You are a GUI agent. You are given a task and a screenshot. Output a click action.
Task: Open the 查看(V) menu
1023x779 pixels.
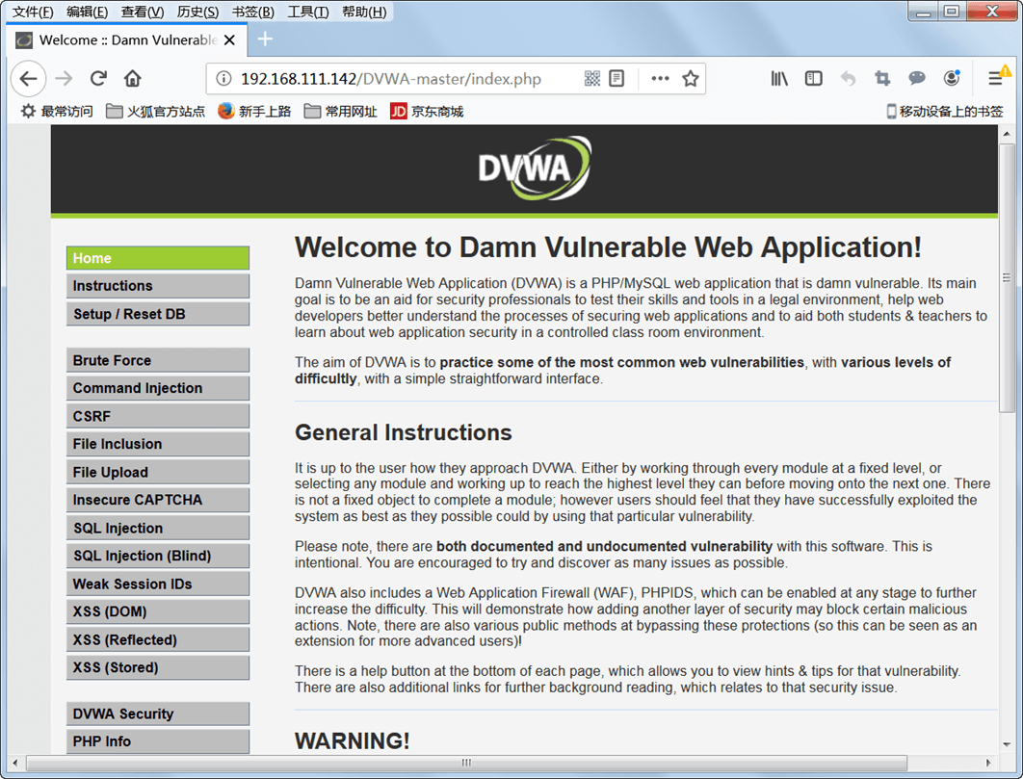(x=143, y=12)
